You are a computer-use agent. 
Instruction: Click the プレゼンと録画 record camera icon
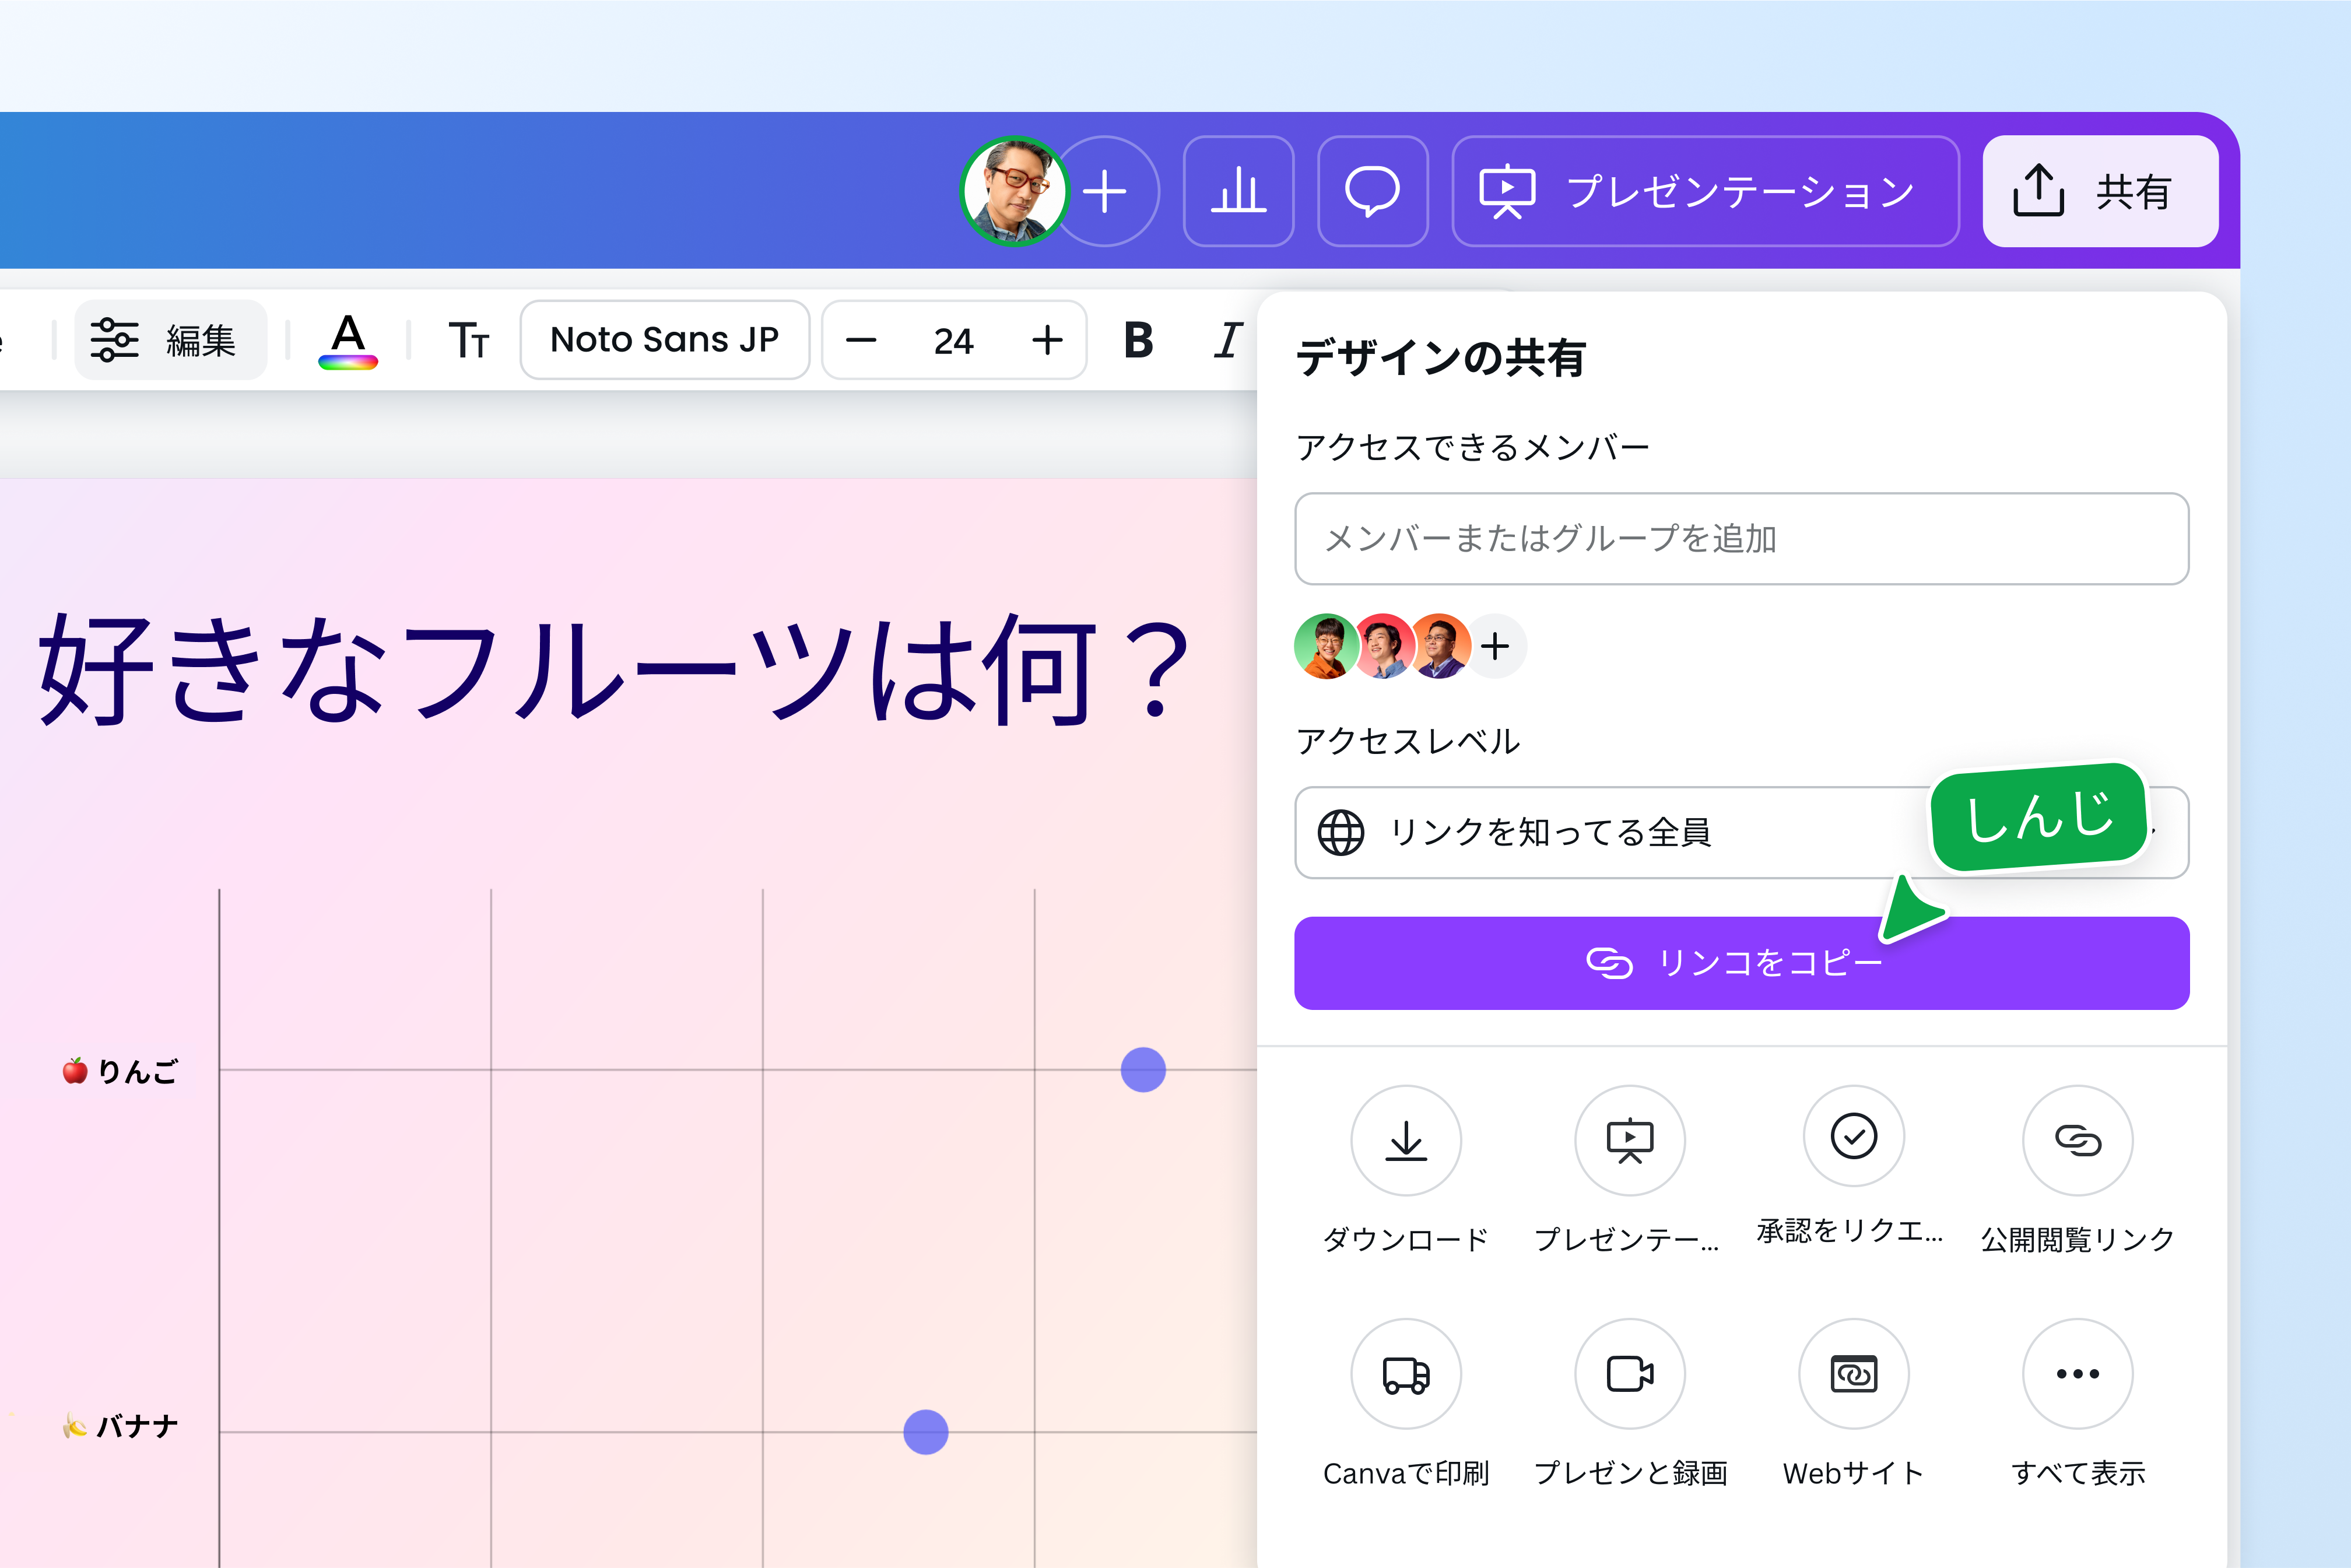[x=1630, y=1374]
